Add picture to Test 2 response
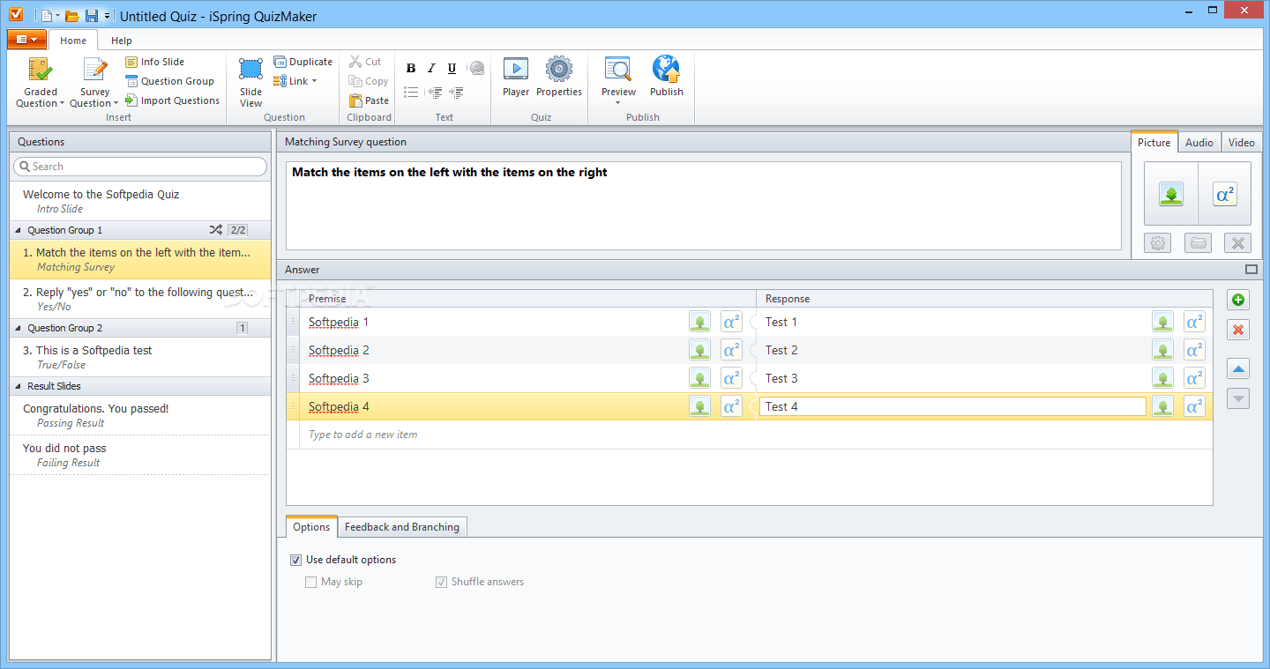This screenshot has height=669, width=1270. point(1162,351)
